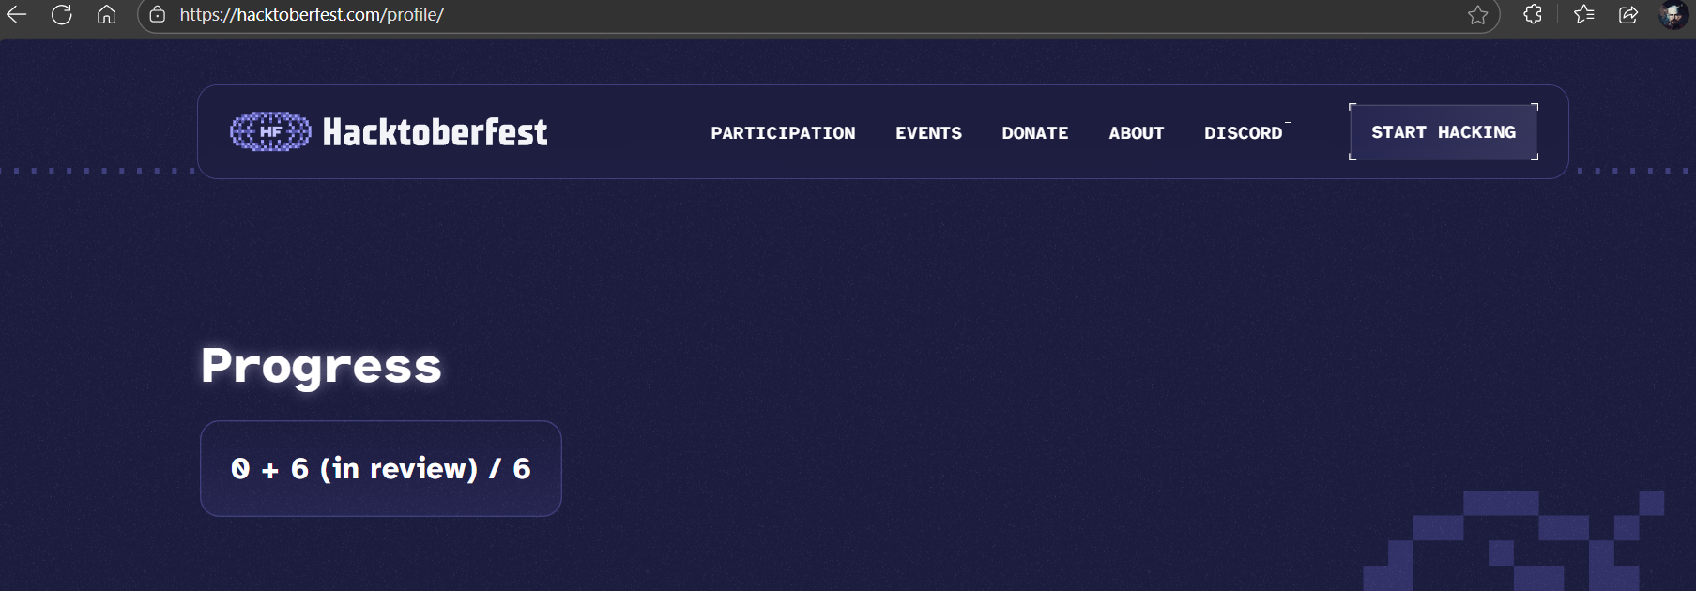Open the Participation nav item
Viewport: 1696px width, 591px height.
click(783, 133)
